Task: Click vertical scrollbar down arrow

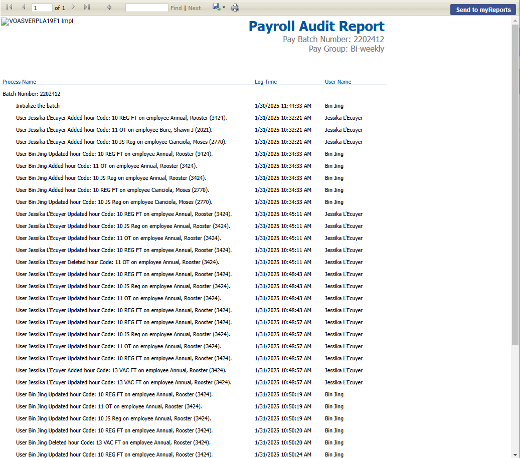Action: 515,454
